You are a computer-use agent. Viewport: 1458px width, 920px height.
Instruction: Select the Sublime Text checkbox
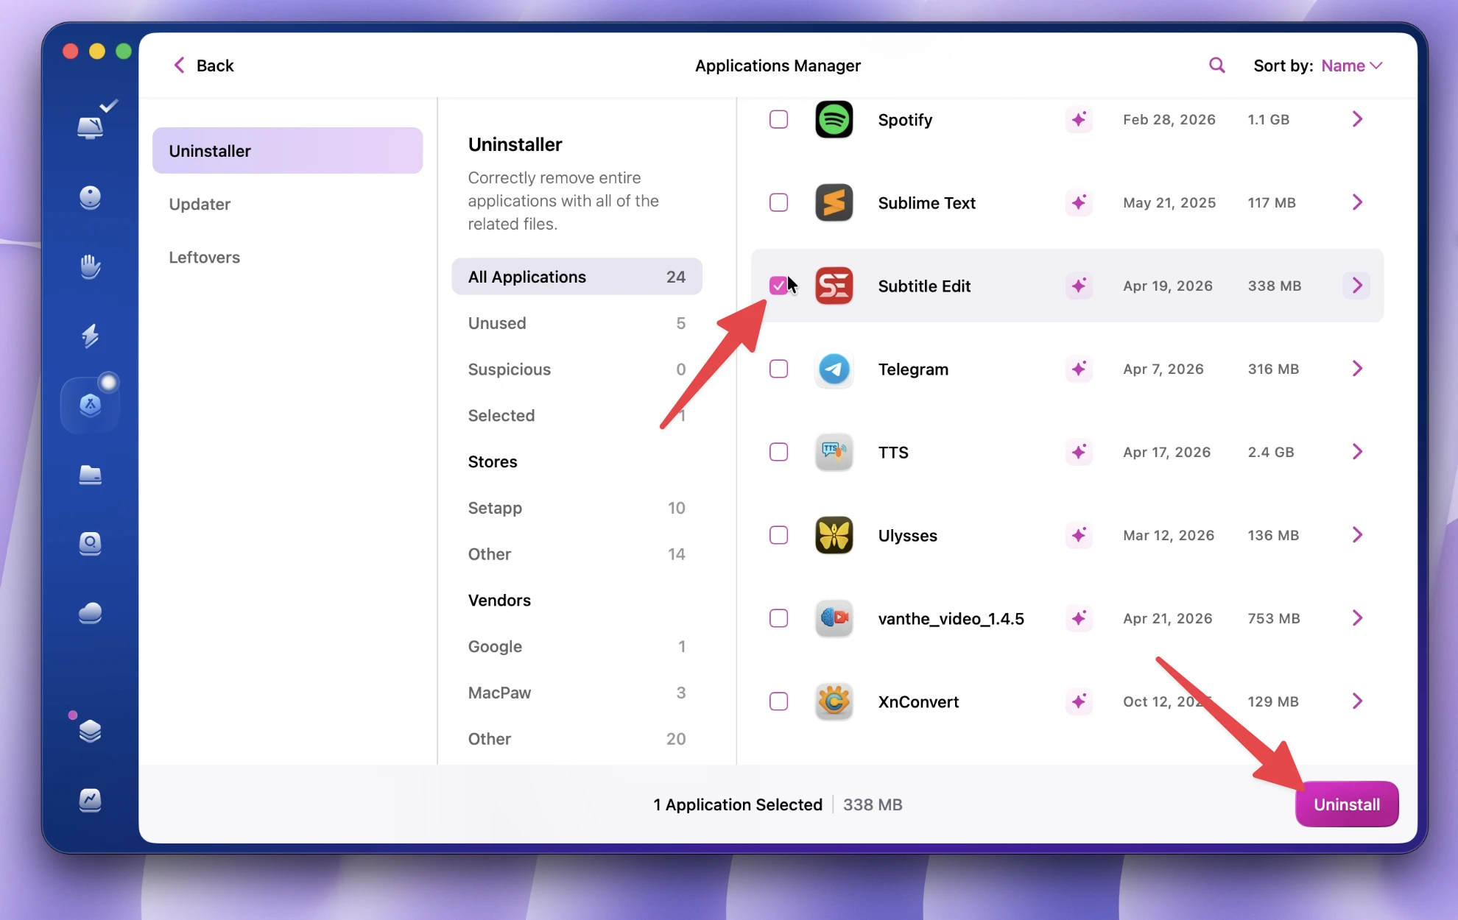pos(778,202)
